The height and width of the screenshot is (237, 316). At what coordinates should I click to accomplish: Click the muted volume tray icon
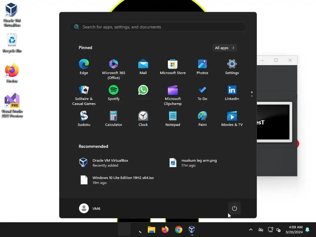(x=278, y=230)
